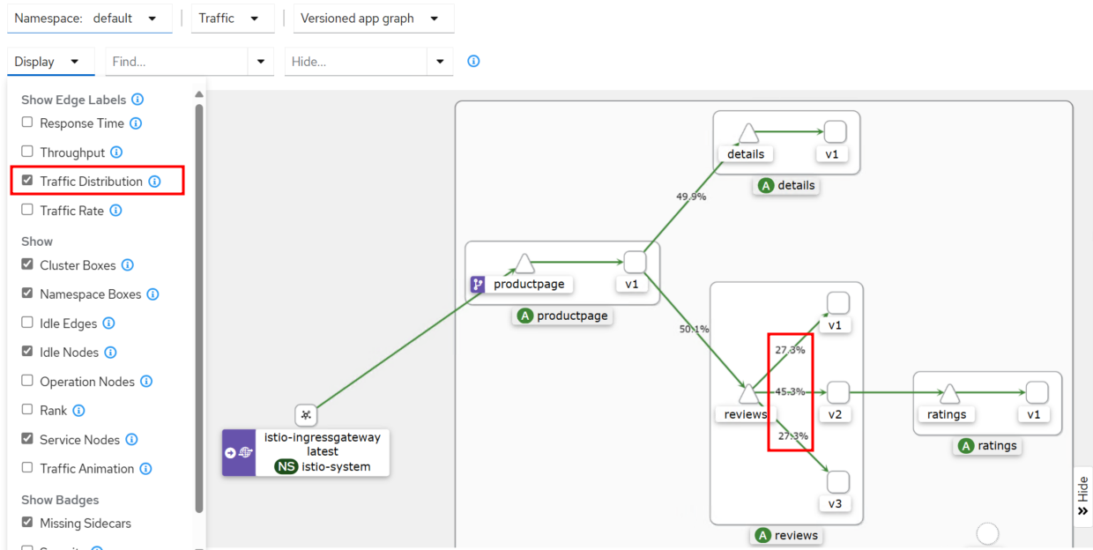Uncheck the Cluster Boxes checkbox
Screen dimensions: 1093x550
[x=27, y=264]
